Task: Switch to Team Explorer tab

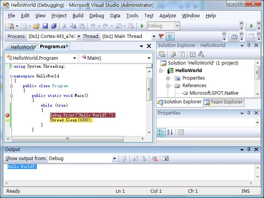Action: (x=224, y=102)
